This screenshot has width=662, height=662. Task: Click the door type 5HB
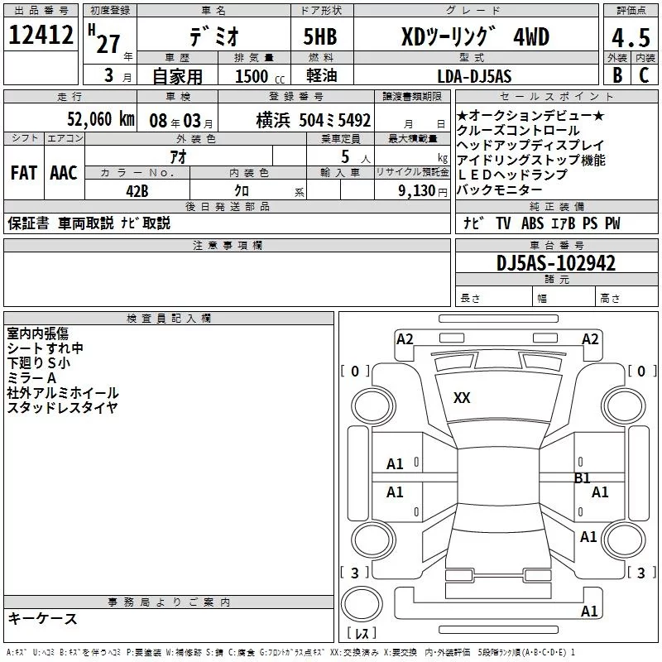[x=320, y=36]
